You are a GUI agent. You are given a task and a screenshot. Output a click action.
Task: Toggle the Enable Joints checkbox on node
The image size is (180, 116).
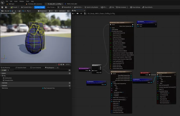(119, 103)
